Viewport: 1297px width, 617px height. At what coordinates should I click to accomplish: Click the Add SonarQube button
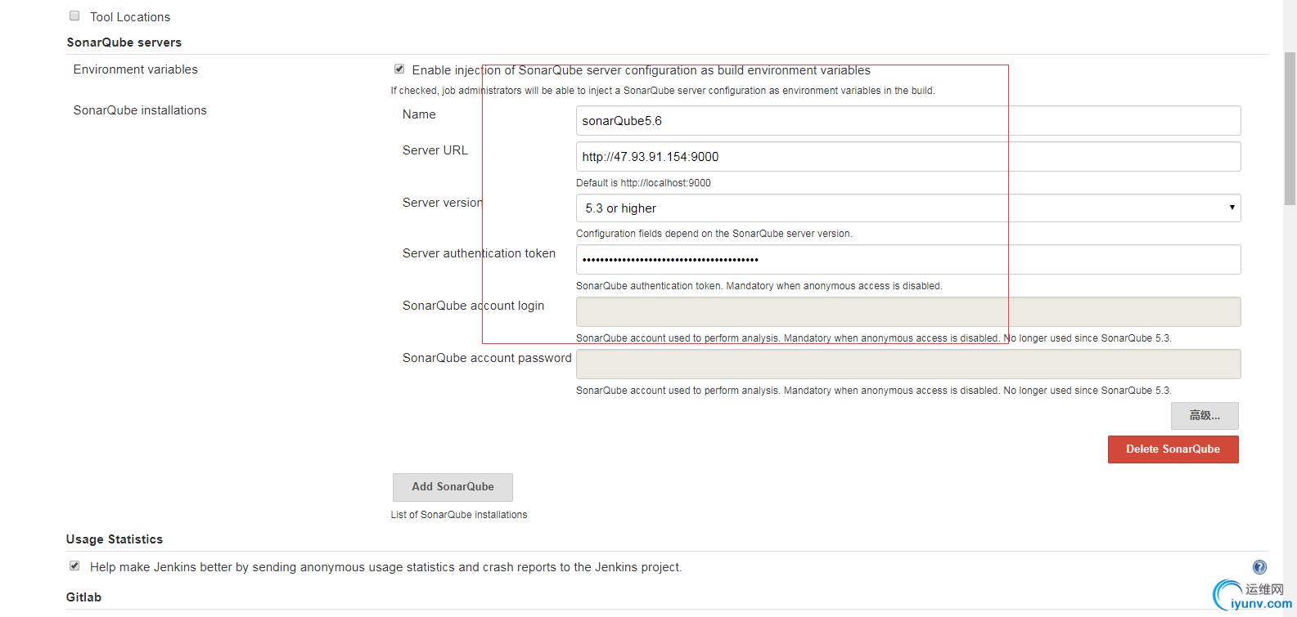[x=453, y=487]
